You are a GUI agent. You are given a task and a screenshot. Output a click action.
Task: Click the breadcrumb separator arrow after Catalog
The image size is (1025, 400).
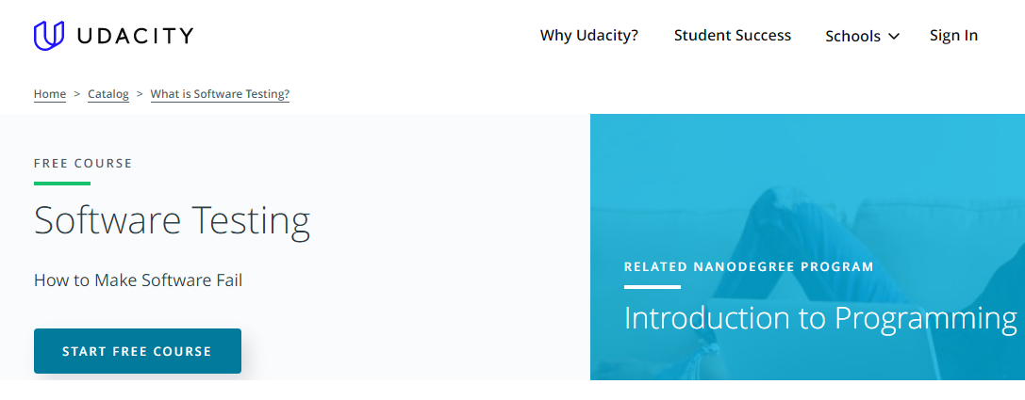coord(140,94)
